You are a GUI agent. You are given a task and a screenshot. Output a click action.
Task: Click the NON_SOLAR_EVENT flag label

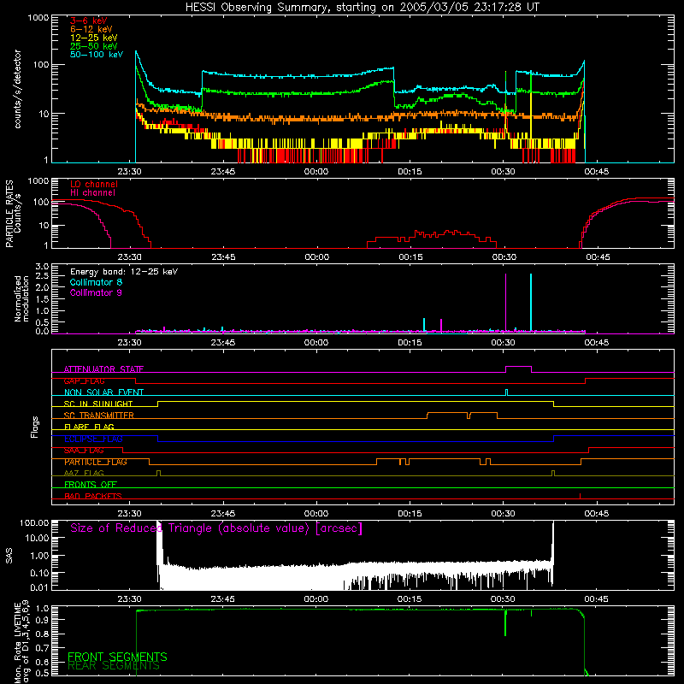tap(103, 392)
